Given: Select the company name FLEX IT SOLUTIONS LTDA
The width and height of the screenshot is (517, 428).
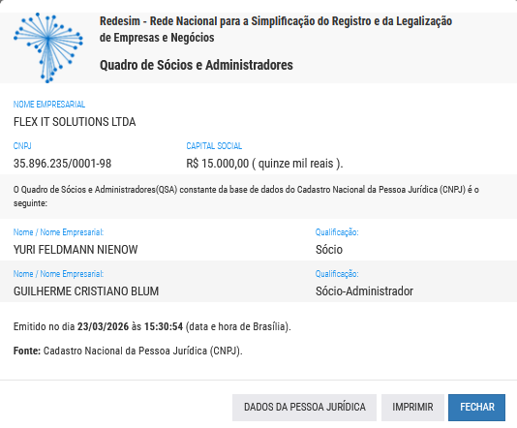Looking at the screenshot, I should 75,122.
